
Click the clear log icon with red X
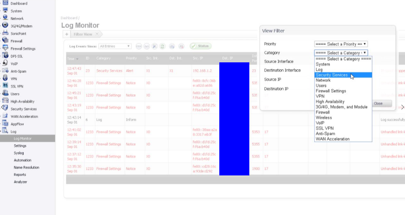point(181,46)
